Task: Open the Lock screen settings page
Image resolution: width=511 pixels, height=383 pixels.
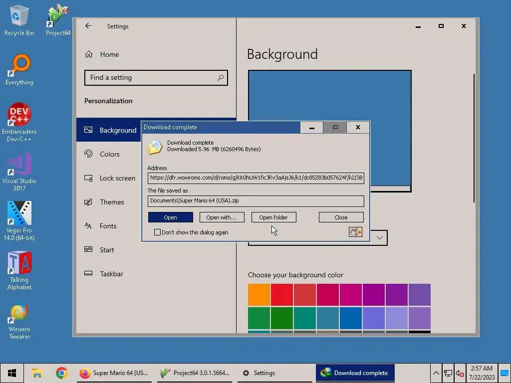Action: (x=109, y=178)
